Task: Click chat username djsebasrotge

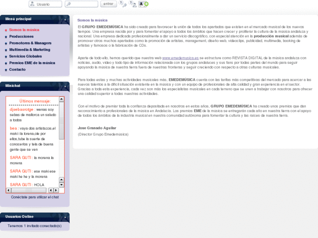Action: click(21, 110)
